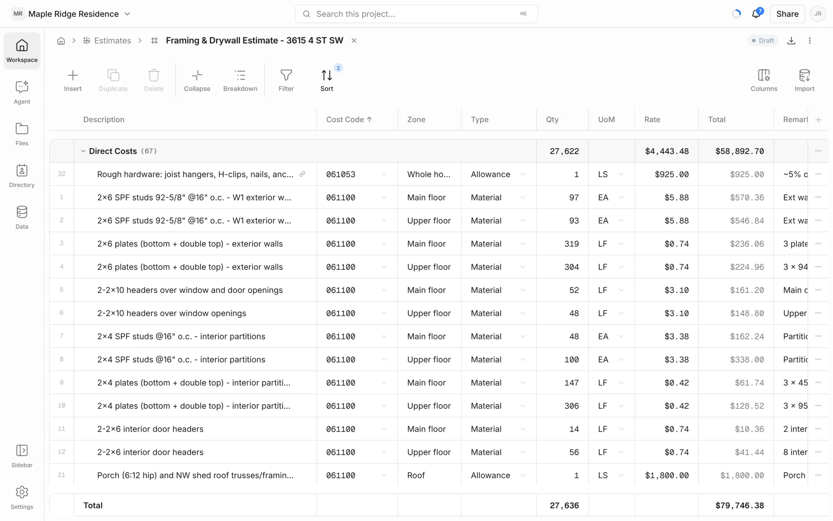Click the link icon on Rough hardware row
This screenshot has width=833, height=521.
point(302,174)
